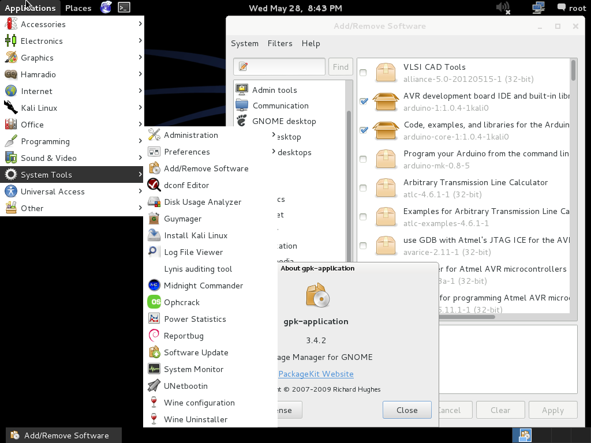This screenshot has width=591, height=443.
Task: Uncheck the arduino-core package checkbox
Action: click(364, 130)
